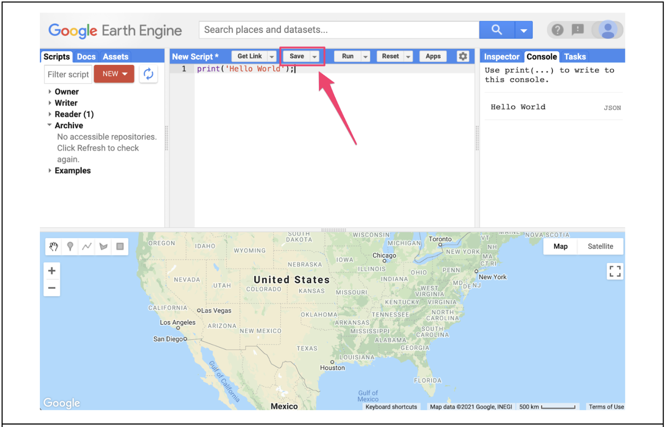
Task: Expand the Get Link dropdown arrow
Action: click(272, 56)
